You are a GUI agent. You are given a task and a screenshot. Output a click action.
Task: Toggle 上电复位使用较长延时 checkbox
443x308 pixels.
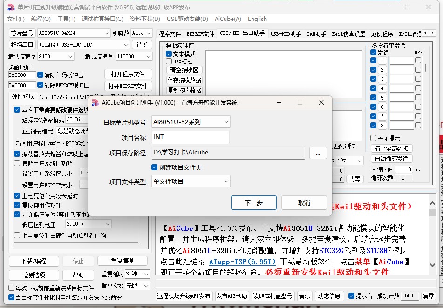pos(17,196)
